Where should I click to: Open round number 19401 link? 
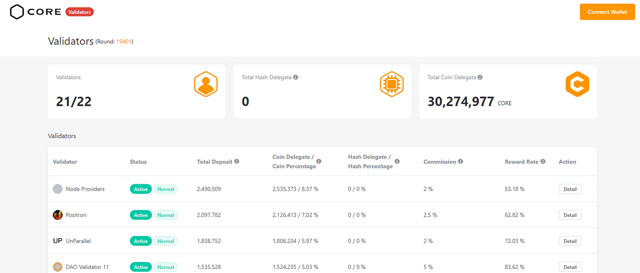(x=123, y=42)
